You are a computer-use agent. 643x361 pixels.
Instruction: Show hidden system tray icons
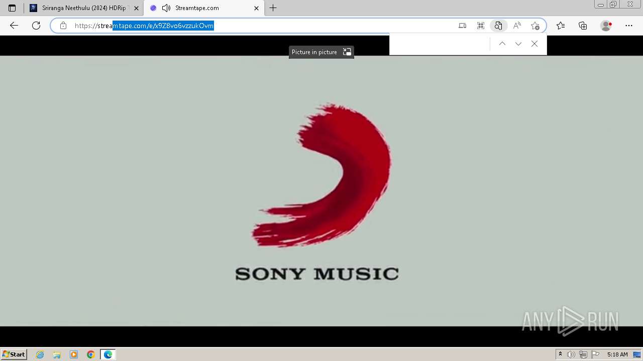560,354
